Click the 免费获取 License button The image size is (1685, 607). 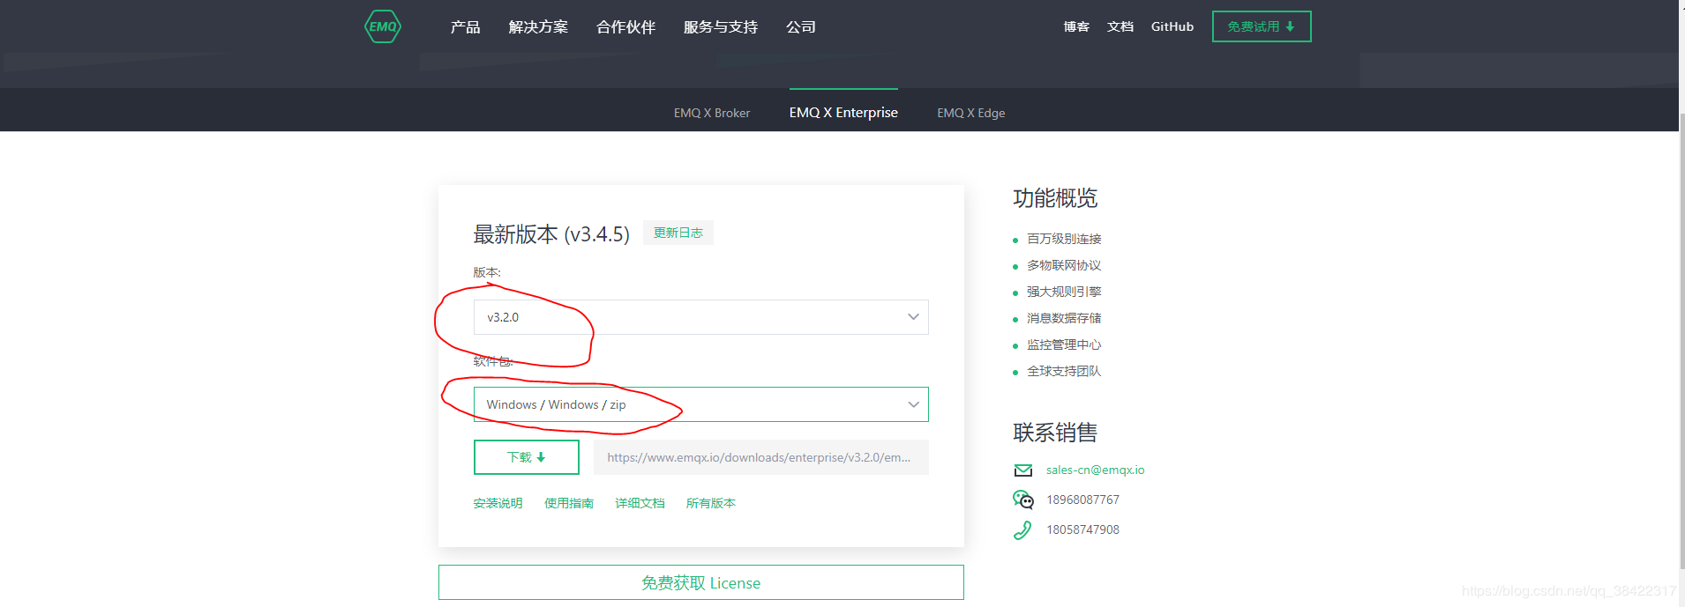click(x=700, y=582)
